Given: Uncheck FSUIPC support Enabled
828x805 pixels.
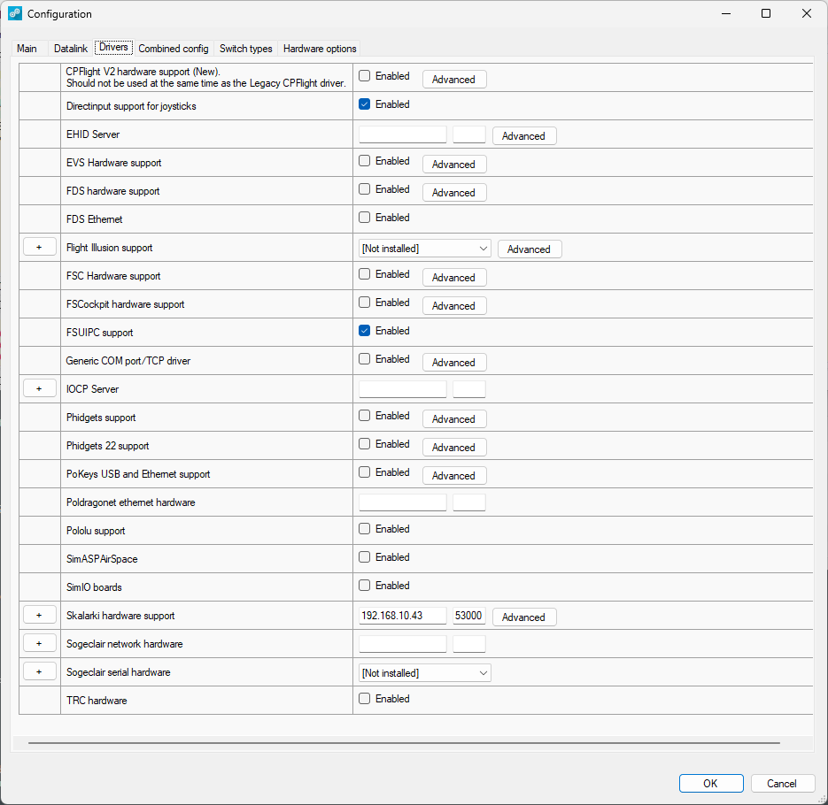Looking at the screenshot, I should [364, 331].
